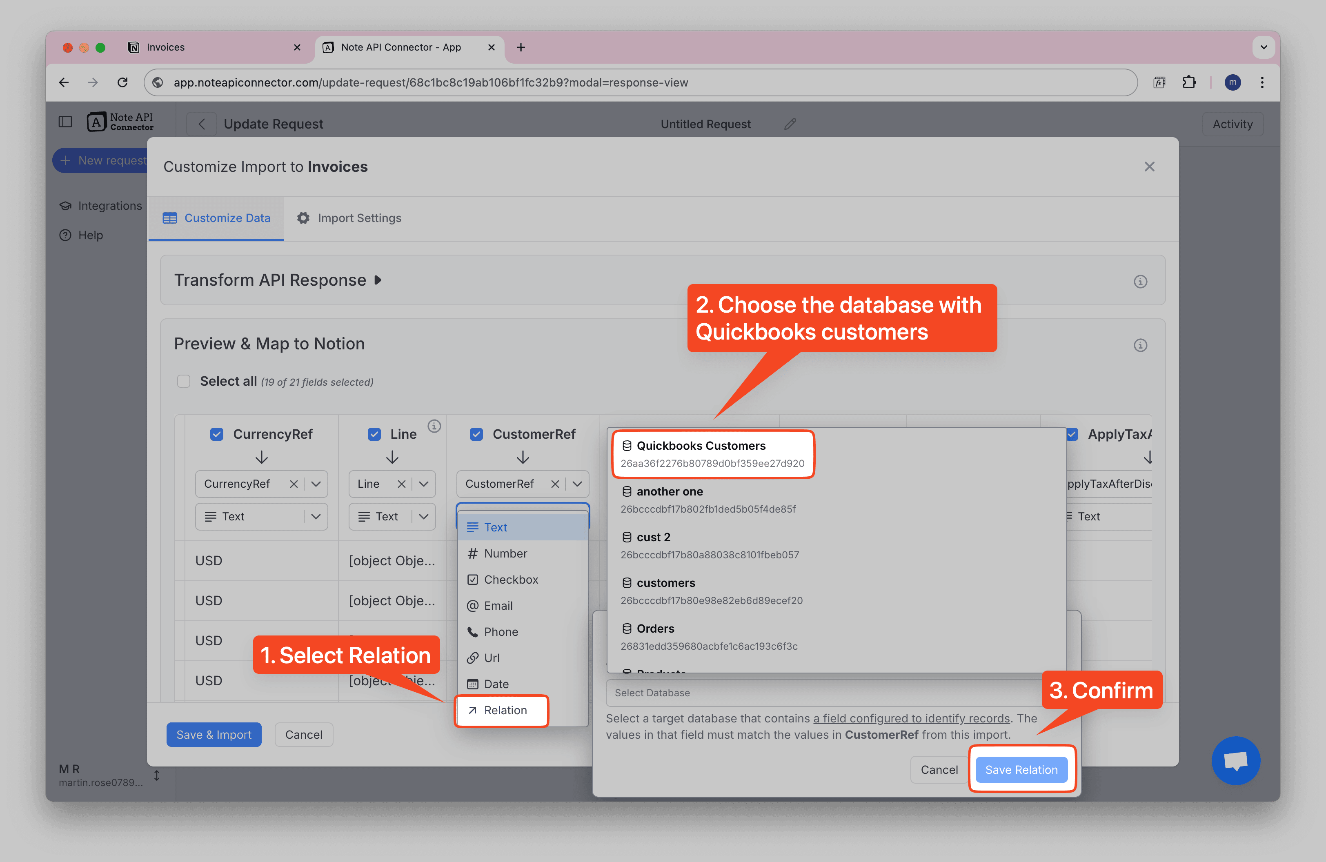Open the Integrations sidebar item

click(x=101, y=205)
